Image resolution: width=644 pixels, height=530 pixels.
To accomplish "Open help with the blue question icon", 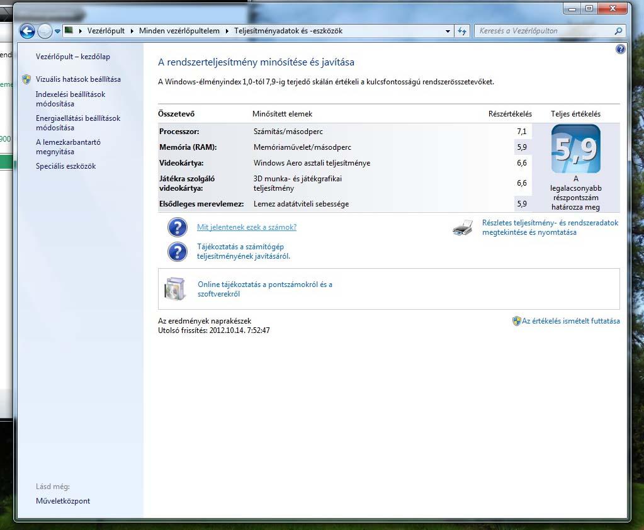I will click(x=620, y=49).
